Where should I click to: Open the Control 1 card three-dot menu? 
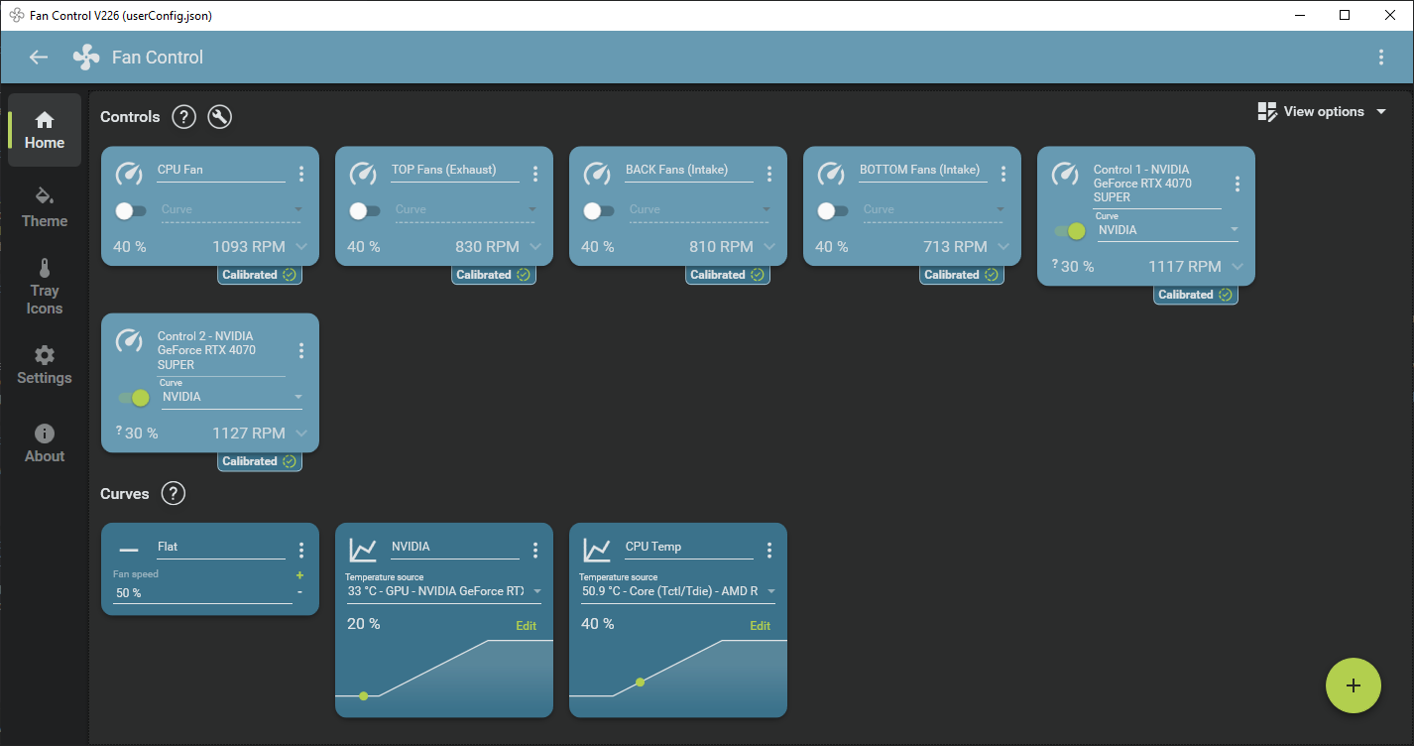1237,184
